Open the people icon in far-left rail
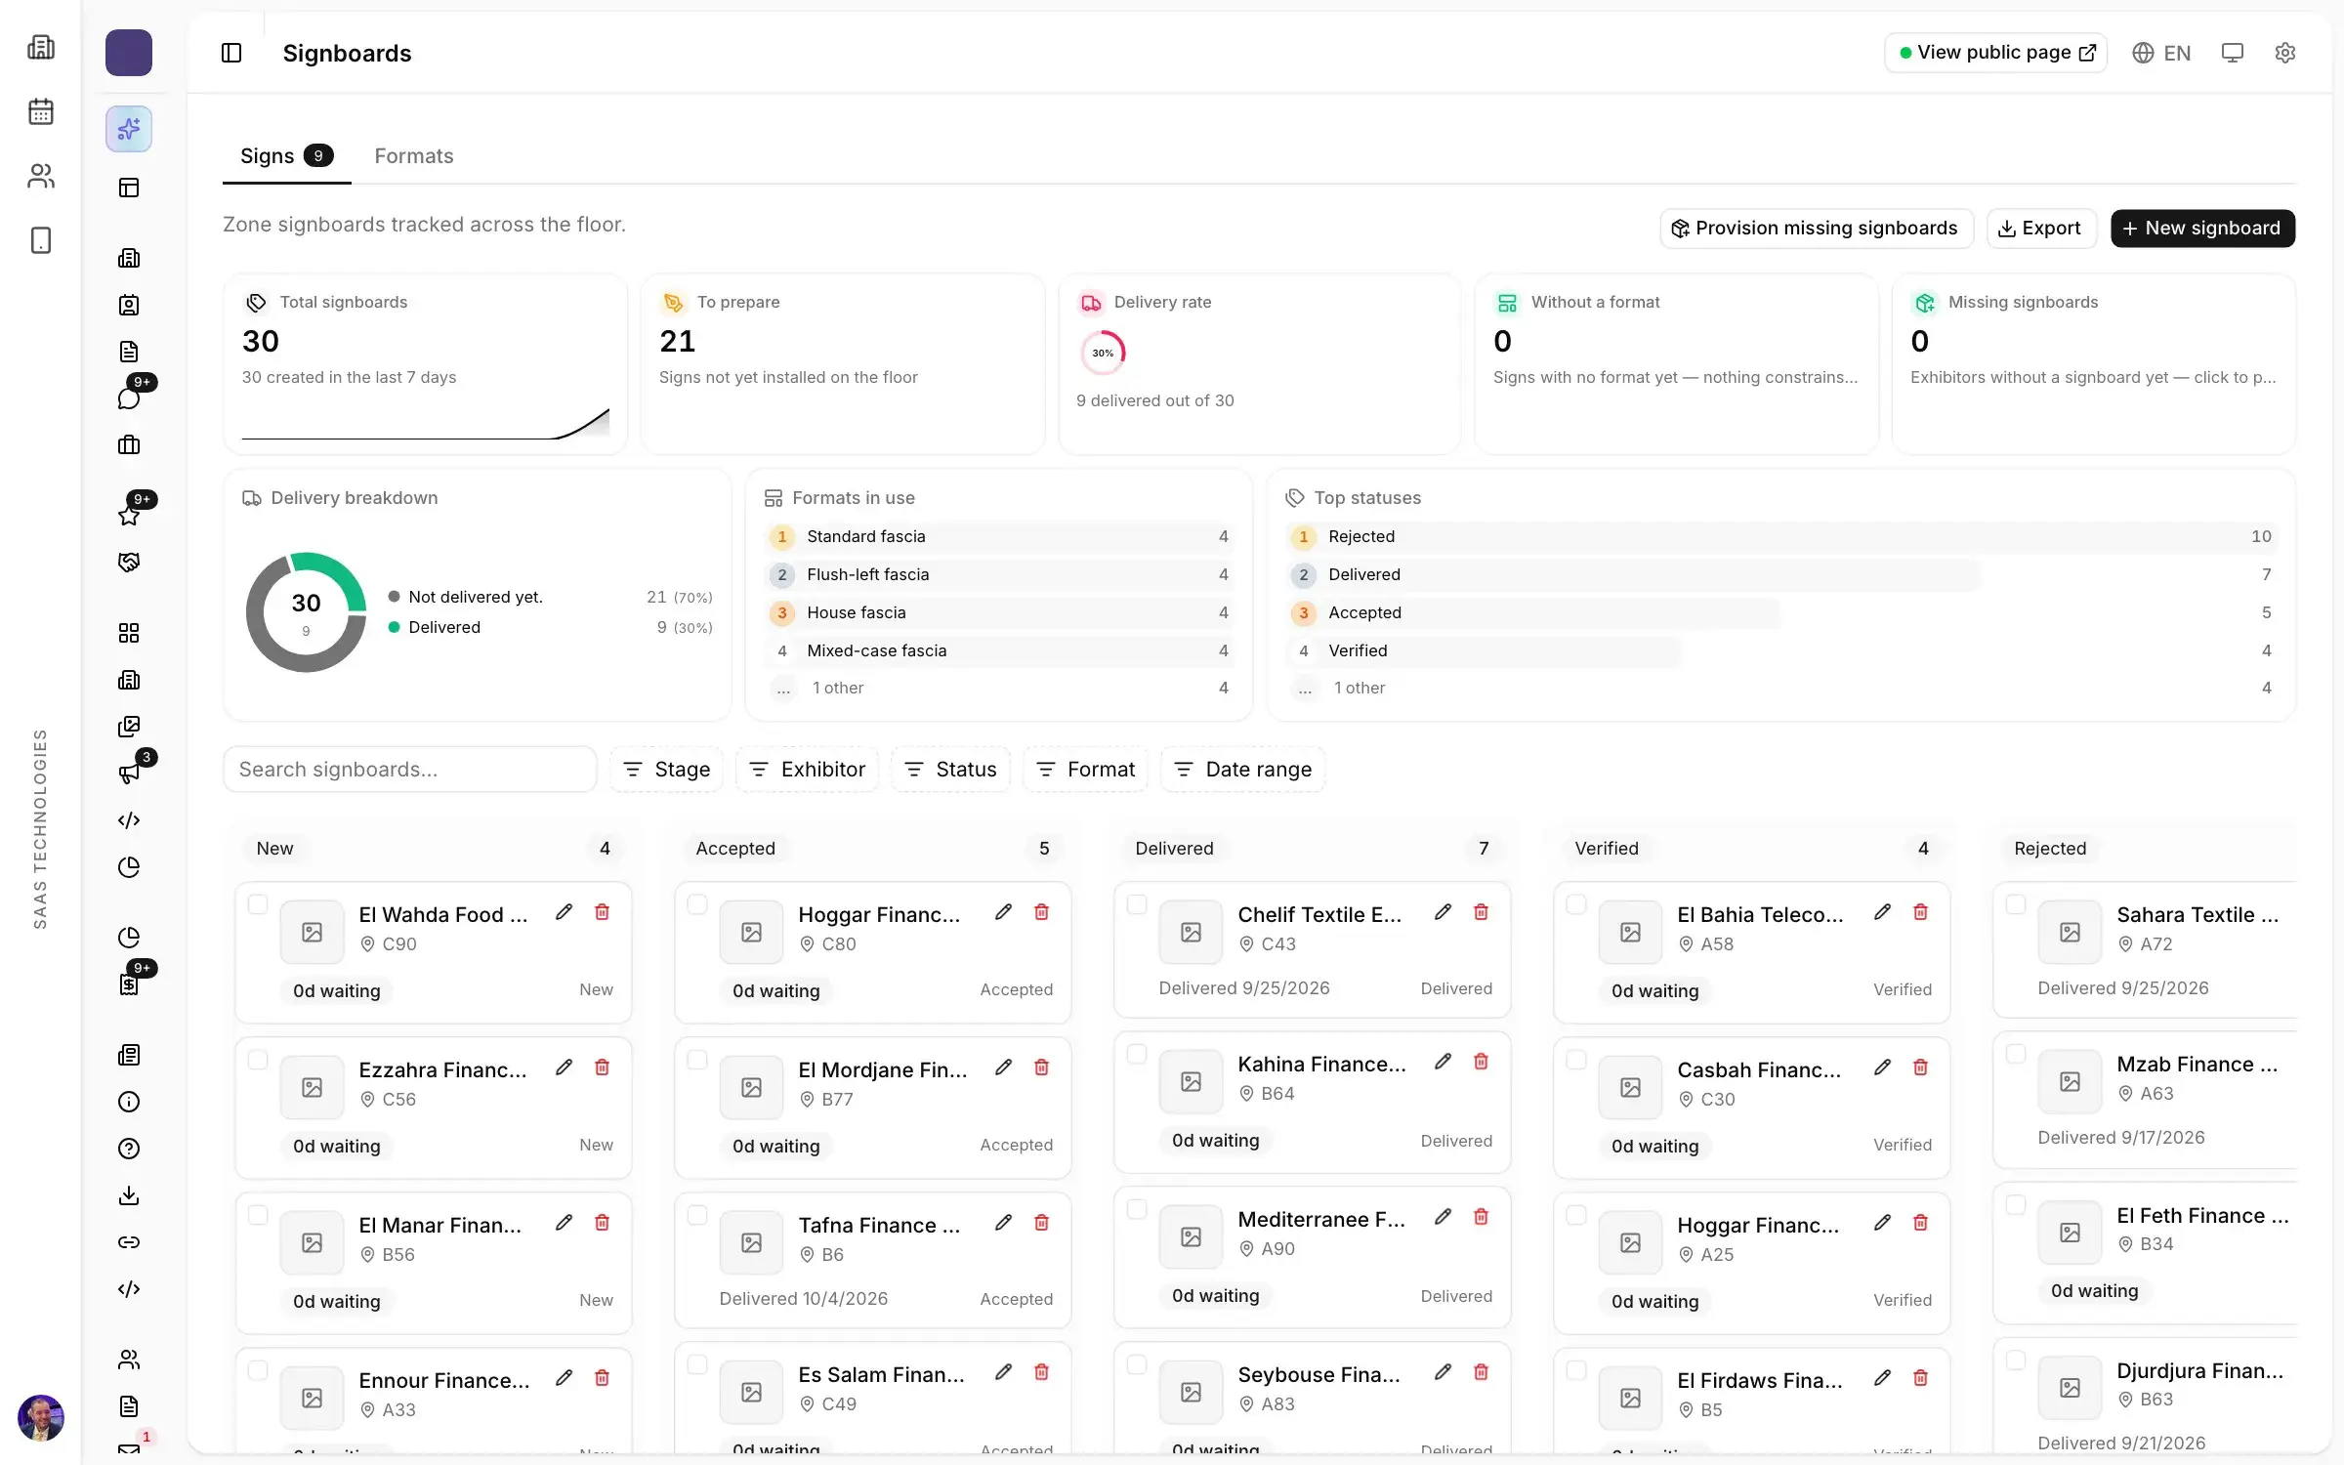Image resolution: width=2344 pixels, height=1465 pixels. coord(41,176)
